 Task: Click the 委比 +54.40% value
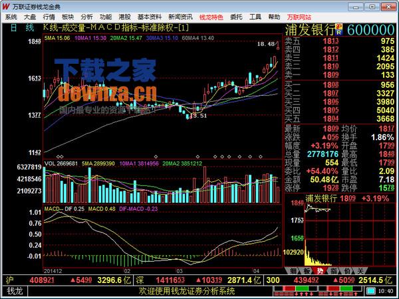pyautogui.click(x=322, y=171)
